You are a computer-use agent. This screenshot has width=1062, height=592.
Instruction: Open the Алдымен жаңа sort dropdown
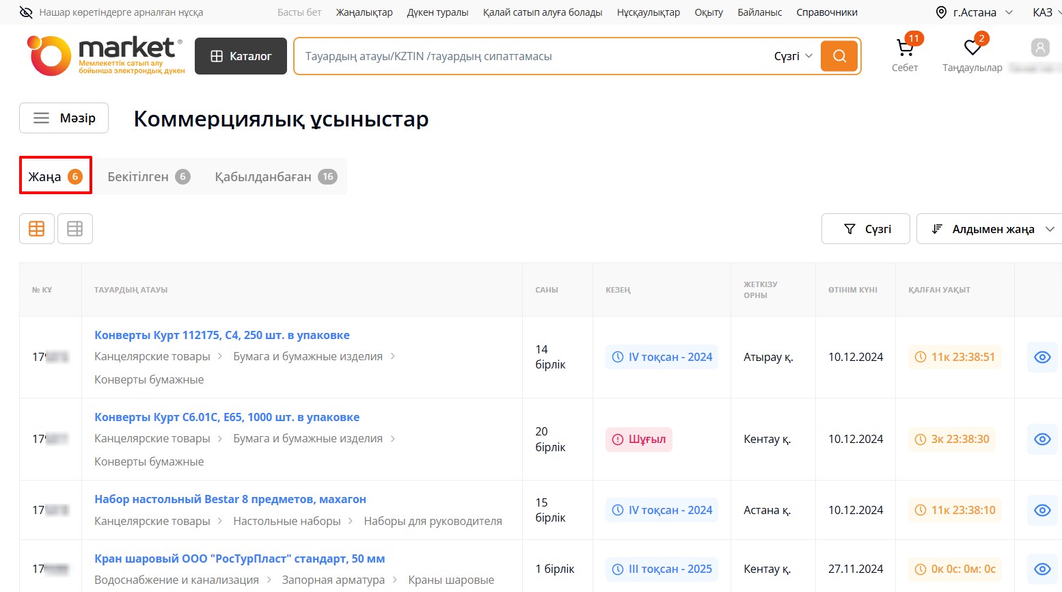pos(992,229)
